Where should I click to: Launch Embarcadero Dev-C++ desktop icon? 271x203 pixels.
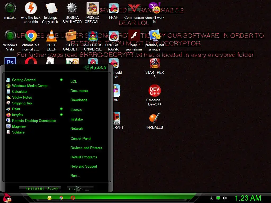point(155,95)
